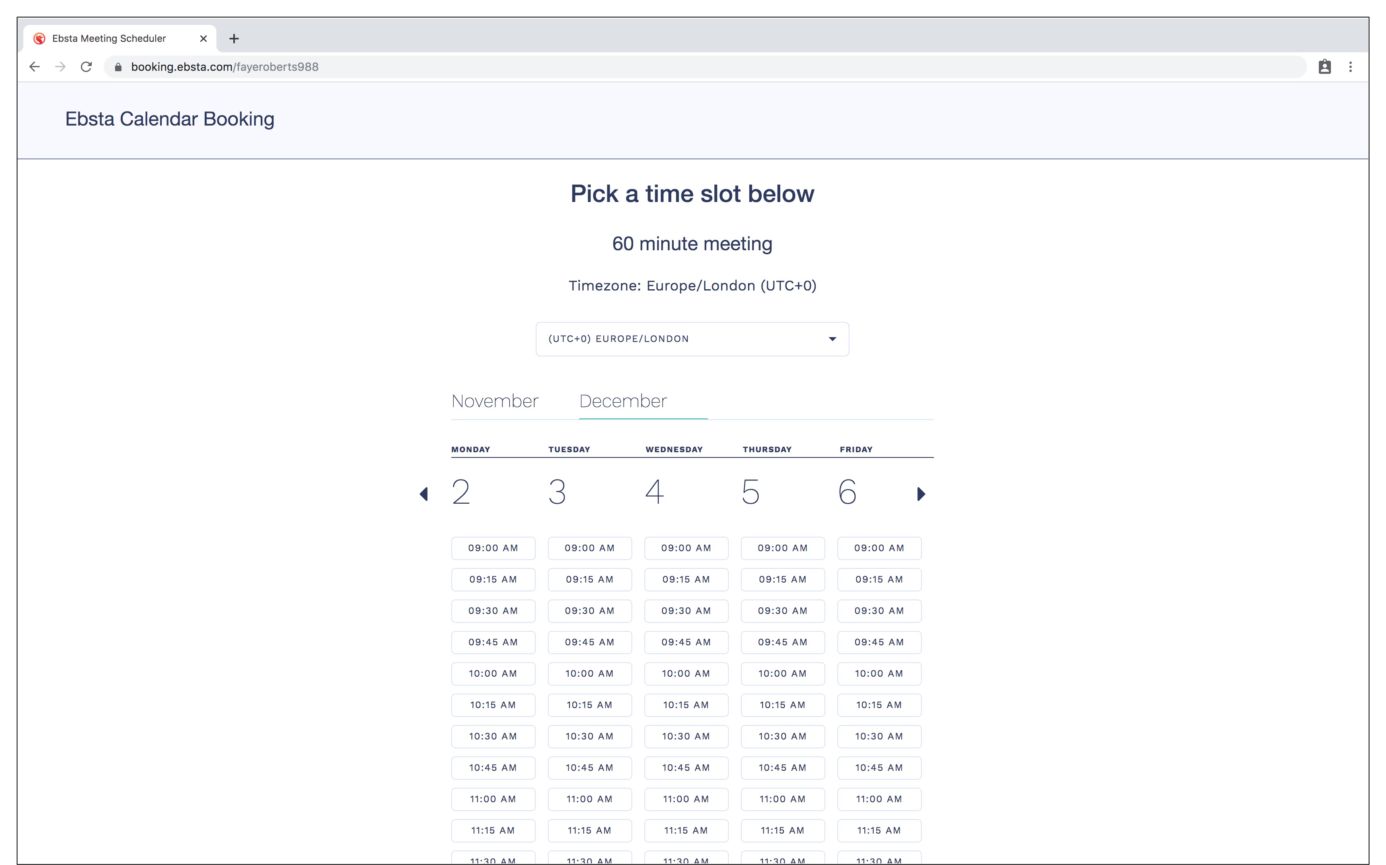Close the Ebsta Meeting Scheduler tab
This screenshot has height=865, width=1386.
coord(203,38)
